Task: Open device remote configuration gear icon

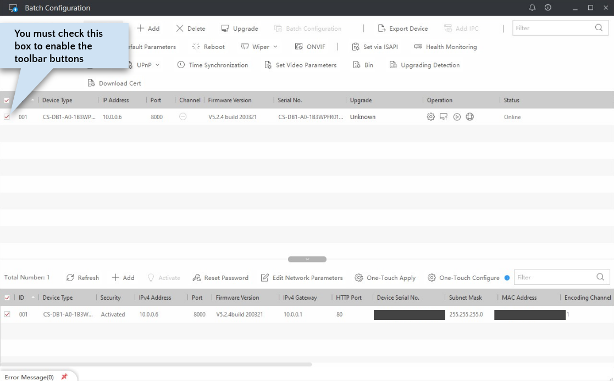Action: point(431,116)
